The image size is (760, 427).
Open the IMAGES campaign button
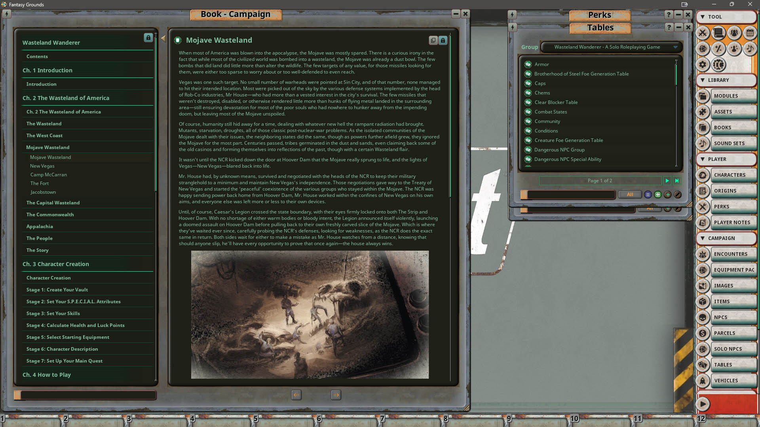point(734,285)
